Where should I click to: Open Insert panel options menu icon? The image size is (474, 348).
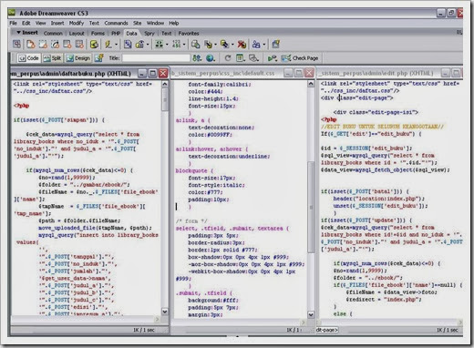coord(459,32)
